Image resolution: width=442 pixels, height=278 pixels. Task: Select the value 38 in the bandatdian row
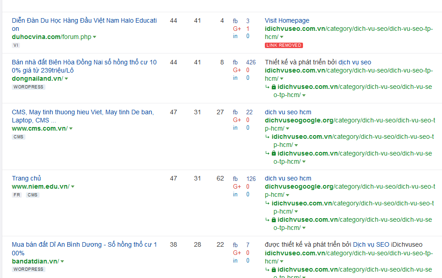(174, 244)
